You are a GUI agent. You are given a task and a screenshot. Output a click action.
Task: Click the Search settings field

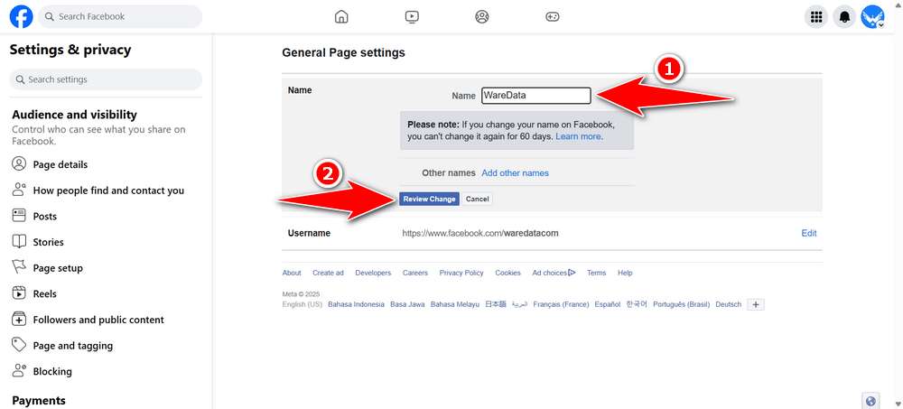click(106, 79)
